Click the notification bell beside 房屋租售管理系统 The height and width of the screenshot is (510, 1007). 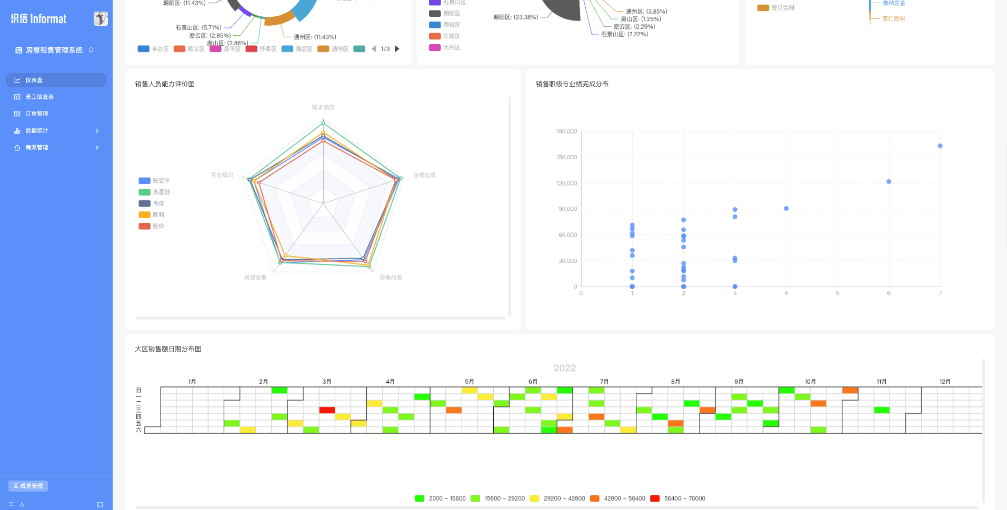tap(91, 50)
